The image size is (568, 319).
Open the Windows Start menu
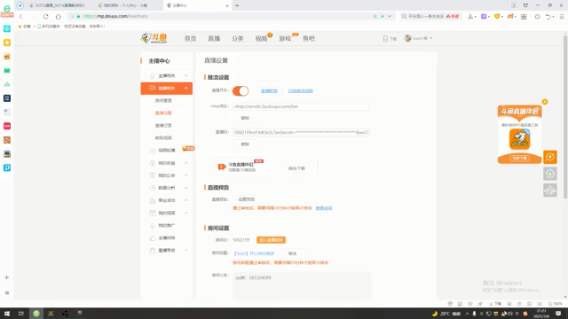[7, 314]
